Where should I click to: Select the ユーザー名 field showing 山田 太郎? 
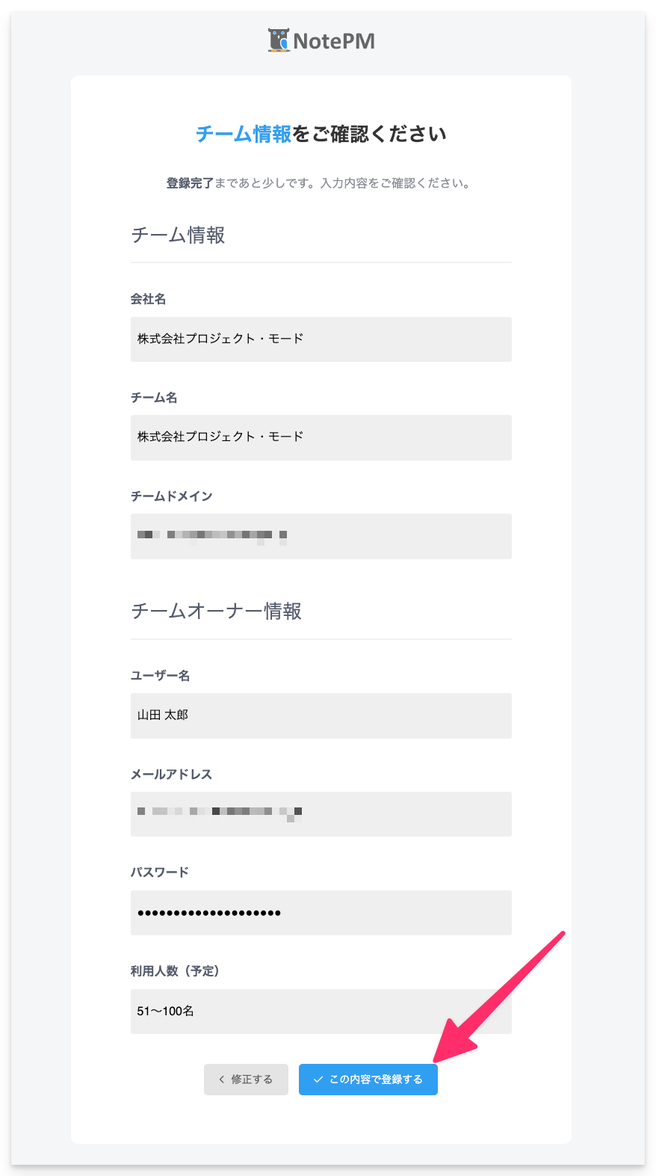(321, 715)
